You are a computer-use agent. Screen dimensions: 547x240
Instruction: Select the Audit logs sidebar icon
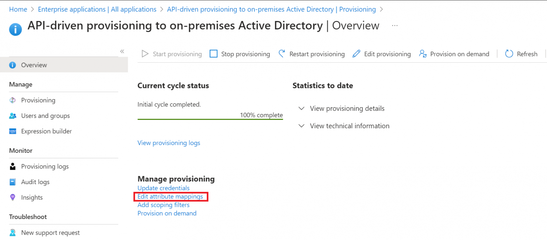[12, 182]
